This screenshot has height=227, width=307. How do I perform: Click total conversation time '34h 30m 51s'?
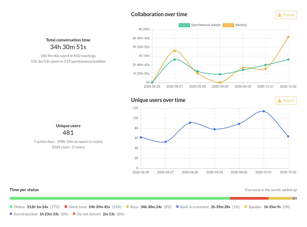pyautogui.click(x=68, y=47)
